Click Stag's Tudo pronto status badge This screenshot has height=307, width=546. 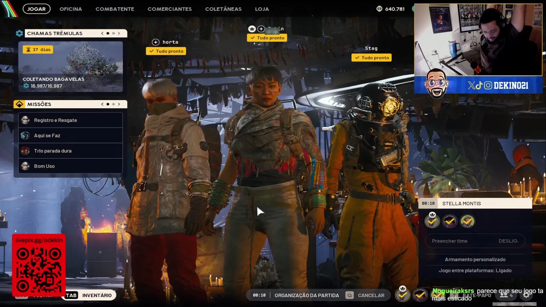point(372,58)
